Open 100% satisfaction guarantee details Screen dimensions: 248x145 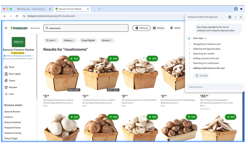coord(18,56)
